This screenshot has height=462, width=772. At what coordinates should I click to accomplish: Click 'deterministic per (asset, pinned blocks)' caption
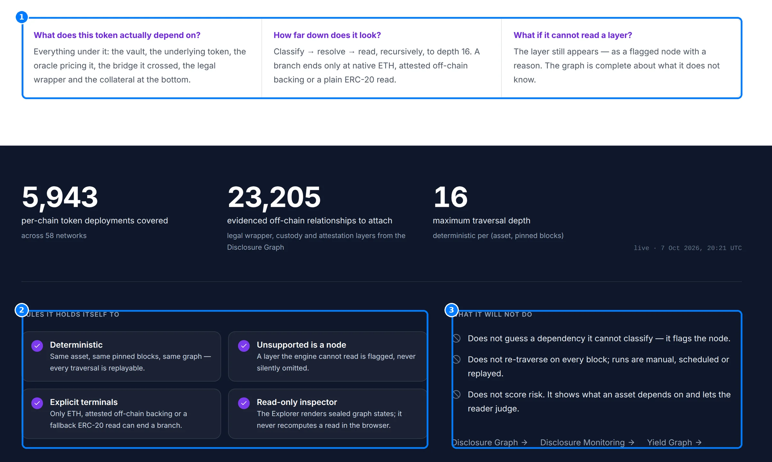[x=498, y=236]
